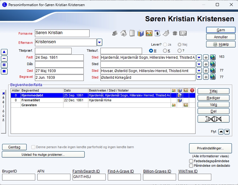Screen dimensions: 238x185
Task: Click the calendar icon in toolbar
Action: [157, 33]
